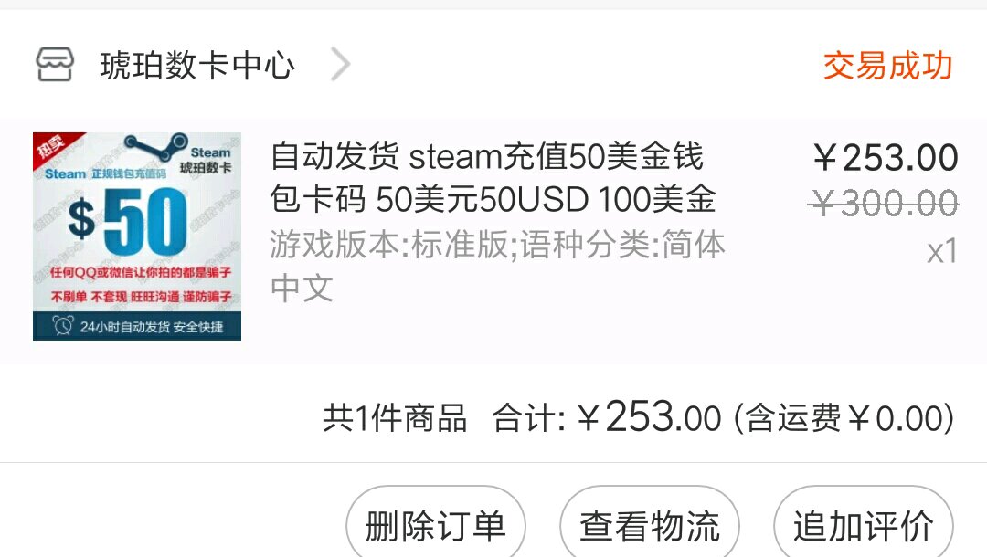Tap the crossed-out ¥300.00 original price
The height and width of the screenshot is (557, 987).
tap(883, 204)
